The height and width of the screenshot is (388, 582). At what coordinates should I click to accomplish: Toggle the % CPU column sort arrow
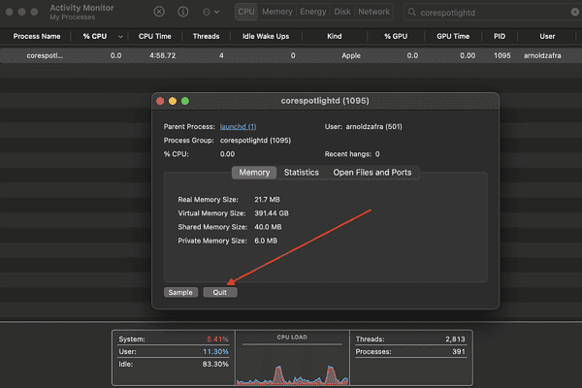point(120,37)
